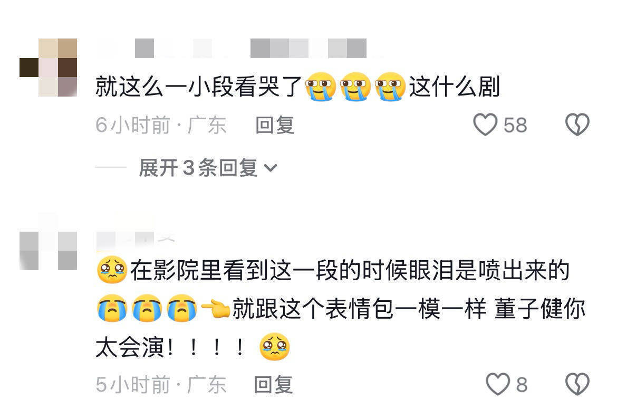The height and width of the screenshot is (419, 617).
Task: Reply to the 6小时前 comment via 回复
Action: pyautogui.click(x=275, y=125)
